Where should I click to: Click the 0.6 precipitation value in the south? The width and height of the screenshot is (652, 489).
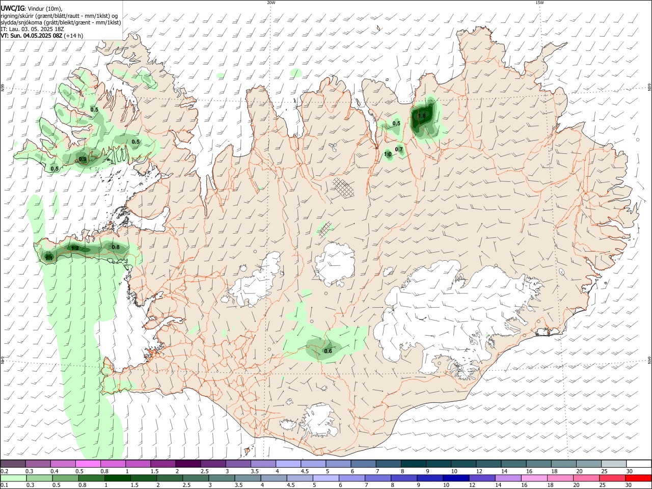click(328, 351)
